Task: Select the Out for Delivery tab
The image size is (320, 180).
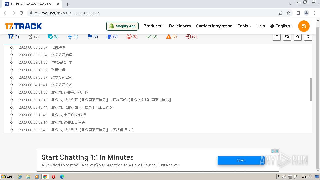Action: (x=112, y=37)
